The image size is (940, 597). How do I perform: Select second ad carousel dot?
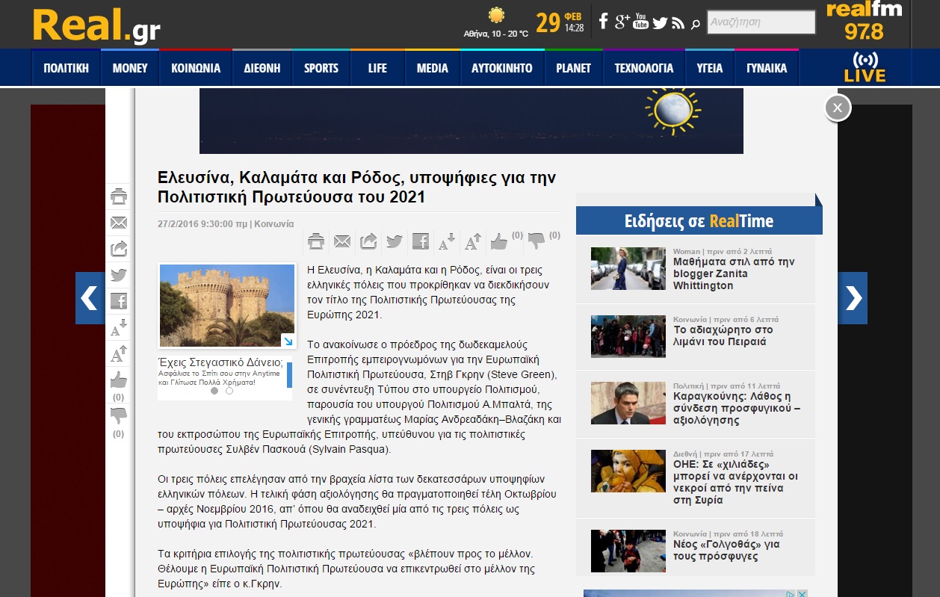(x=229, y=391)
